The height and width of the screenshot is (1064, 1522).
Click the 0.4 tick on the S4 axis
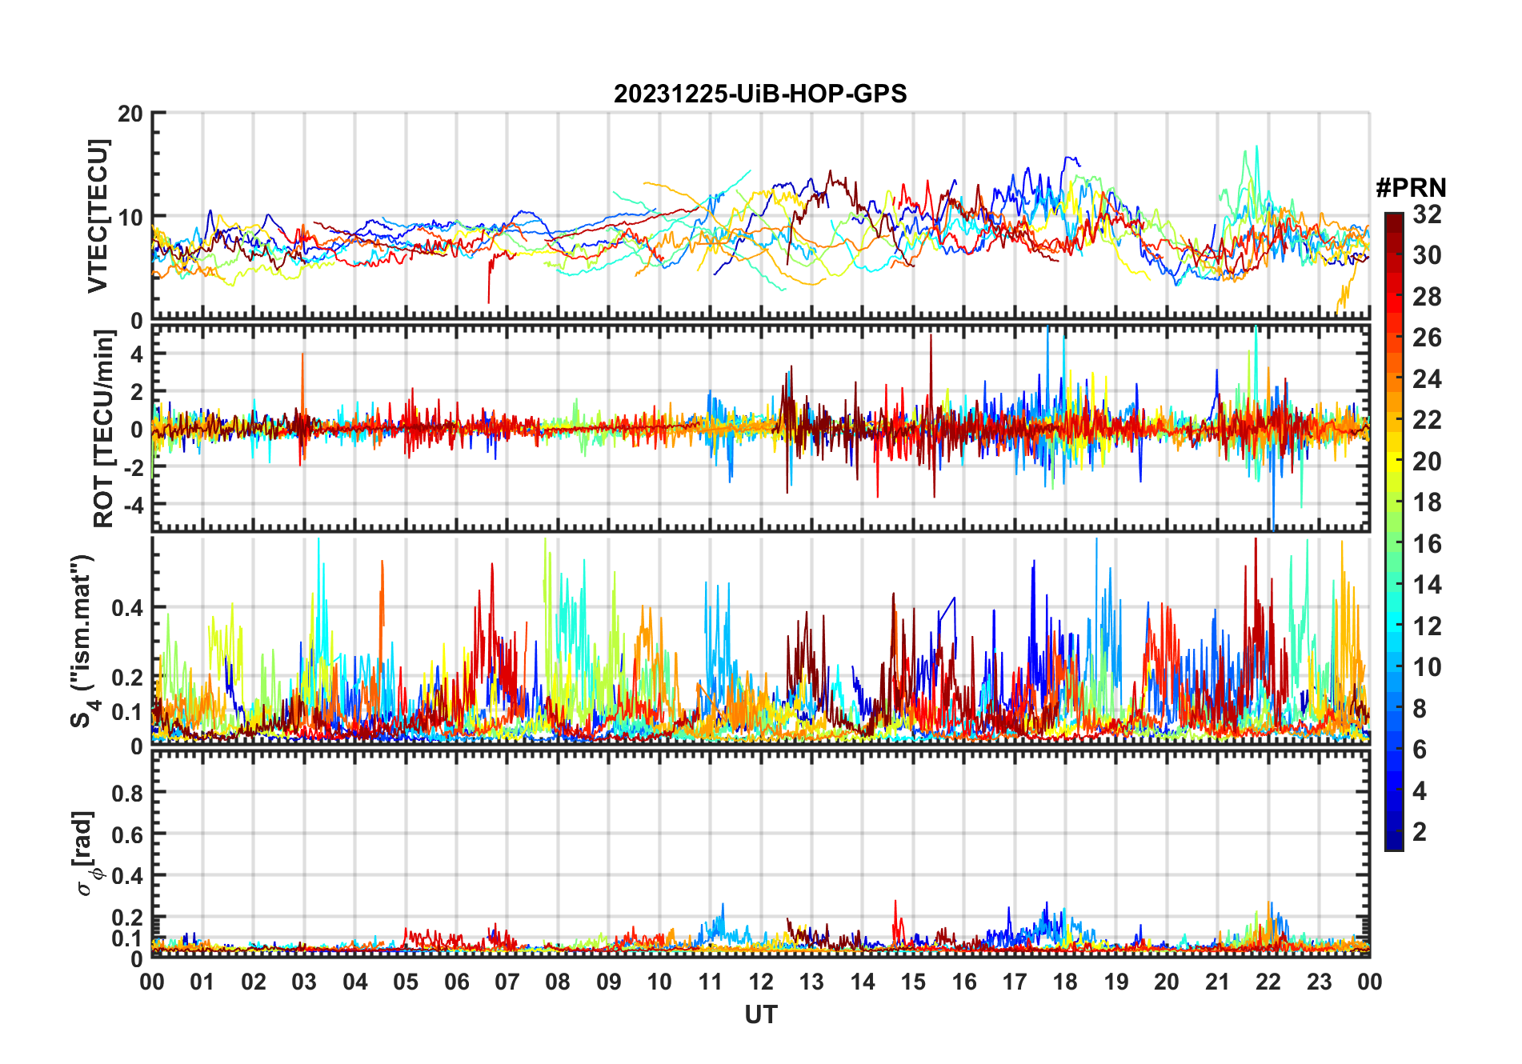(128, 607)
